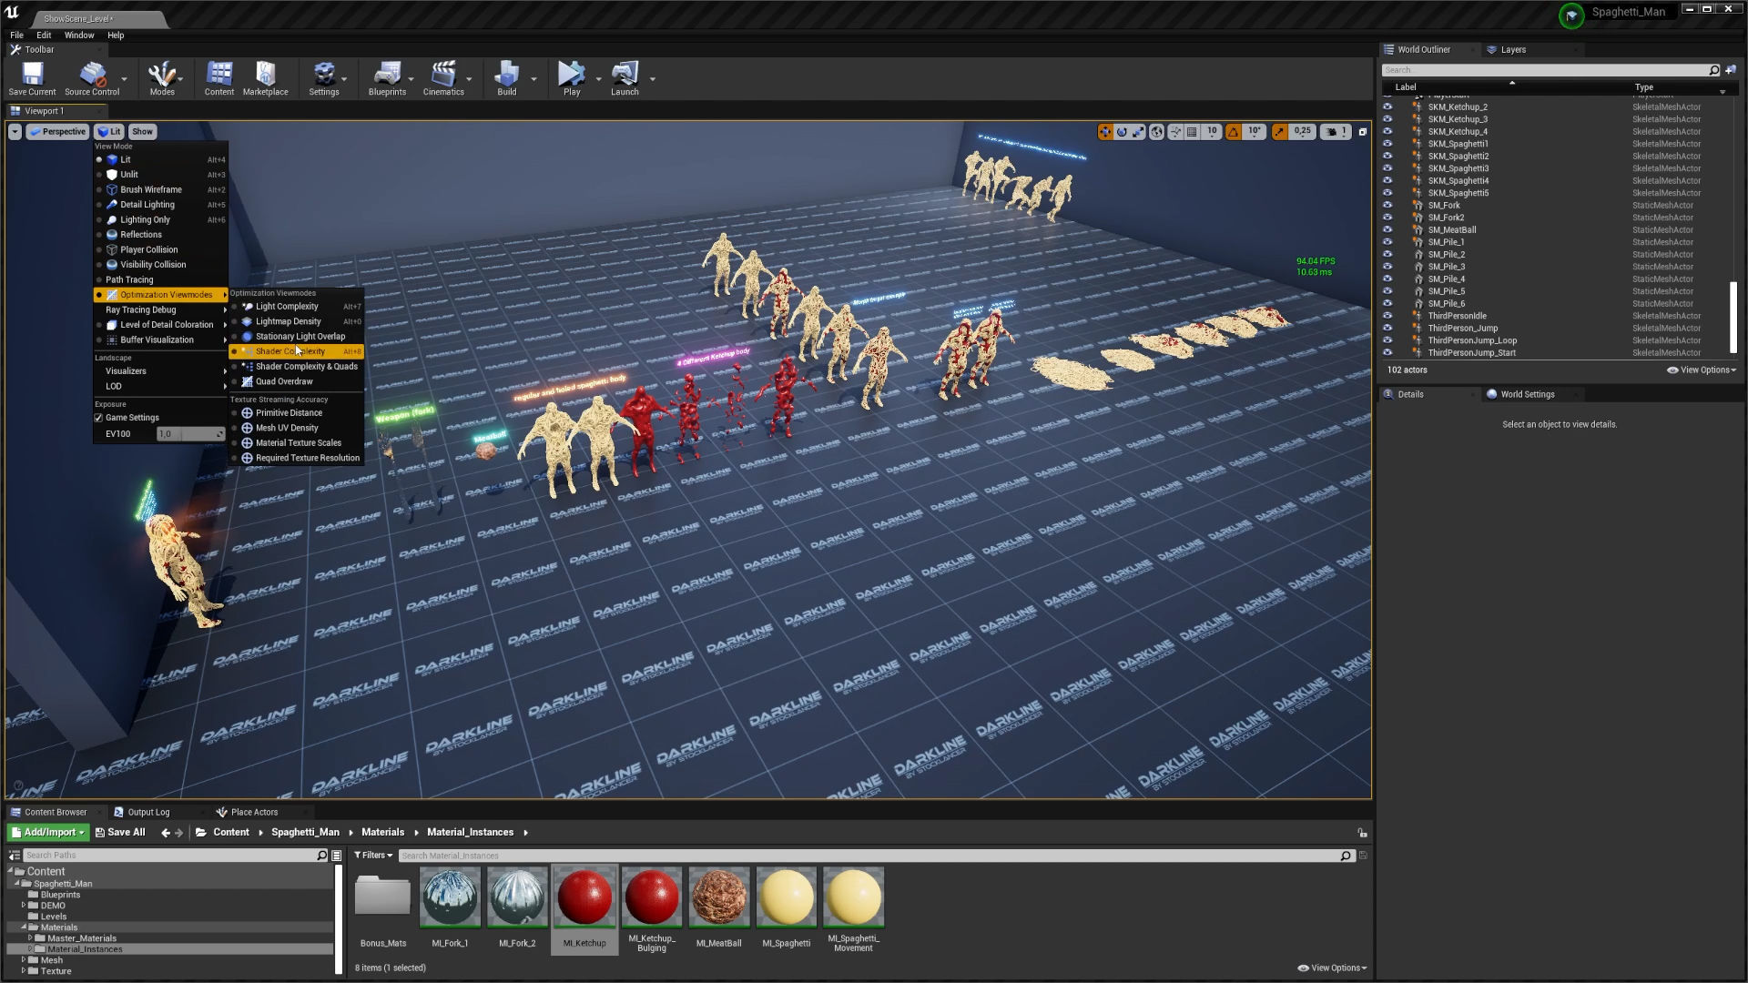Open the Blueprints toolbar icon
The image size is (1748, 983).
coord(387,78)
